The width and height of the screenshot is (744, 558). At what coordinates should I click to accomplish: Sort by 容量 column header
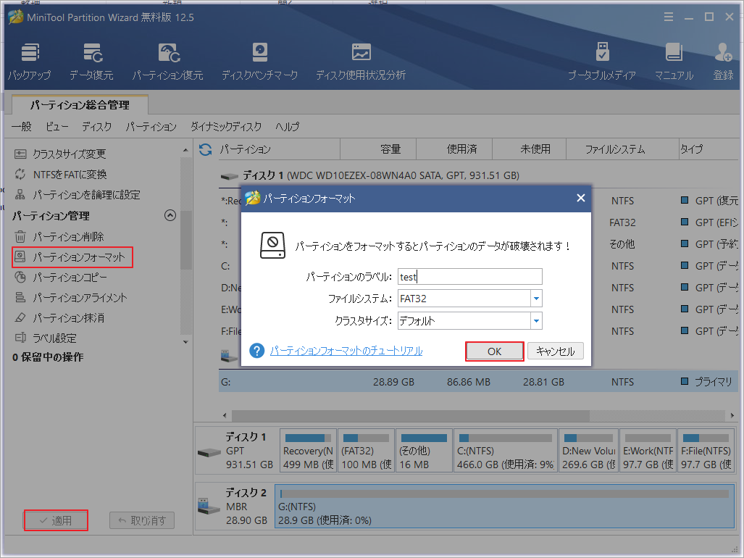378,149
